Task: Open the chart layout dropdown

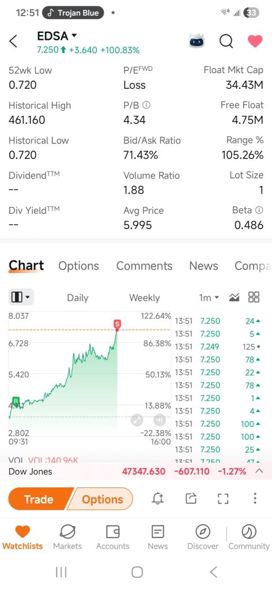Action: point(21,298)
